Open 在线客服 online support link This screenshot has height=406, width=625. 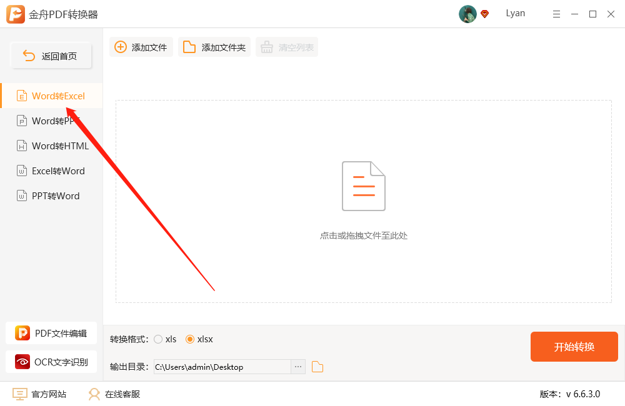114,394
